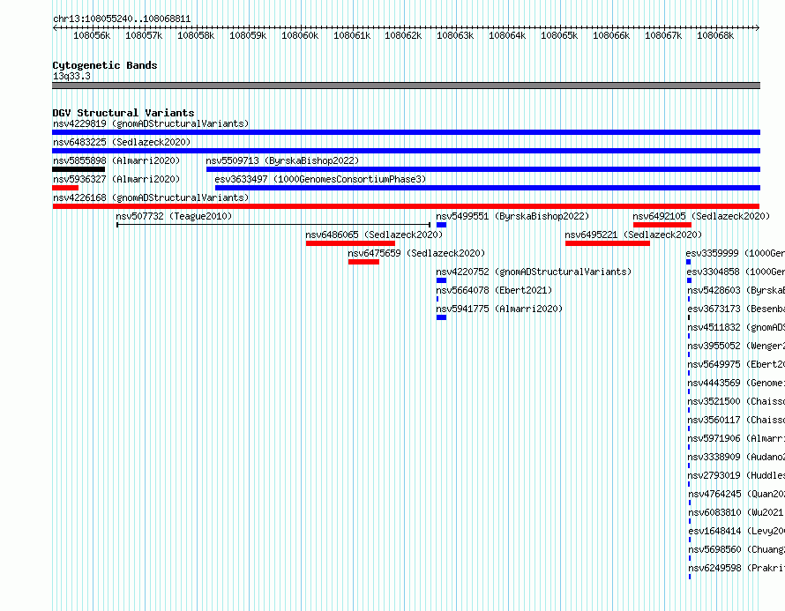Screen dimensions: 785x611
Task: Click the red nsv6475659 variant bar
Action: point(364,262)
